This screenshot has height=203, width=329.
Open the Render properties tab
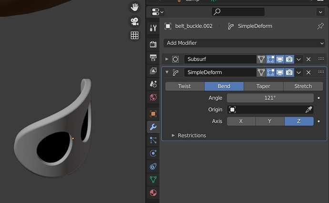pos(153,44)
